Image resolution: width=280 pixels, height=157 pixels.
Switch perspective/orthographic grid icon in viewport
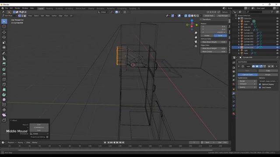[x=196, y=46]
